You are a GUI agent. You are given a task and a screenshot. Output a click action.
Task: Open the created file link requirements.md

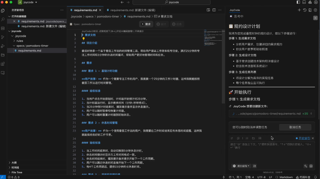pyautogui.click(x=269, y=114)
